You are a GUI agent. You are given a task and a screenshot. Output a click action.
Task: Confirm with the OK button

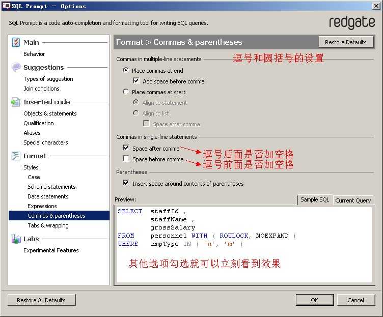coord(315,300)
